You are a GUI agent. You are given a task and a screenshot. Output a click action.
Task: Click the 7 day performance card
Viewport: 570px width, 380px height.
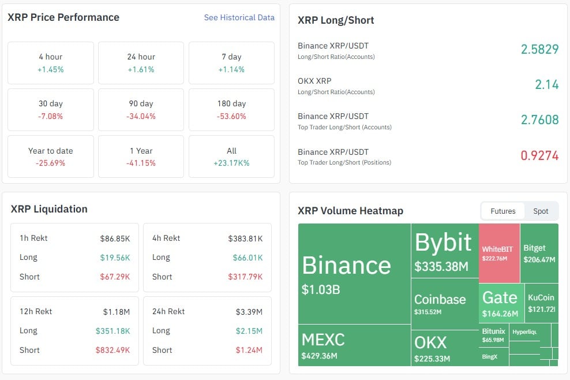(231, 63)
